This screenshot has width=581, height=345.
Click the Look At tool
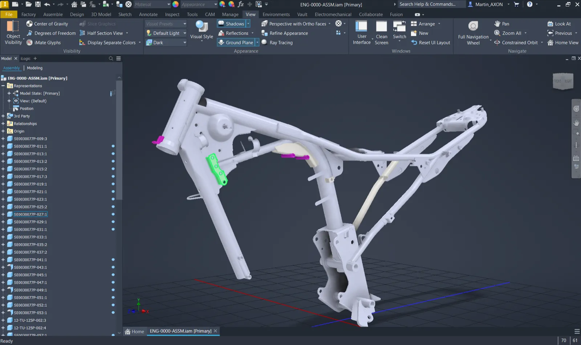pyautogui.click(x=559, y=24)
